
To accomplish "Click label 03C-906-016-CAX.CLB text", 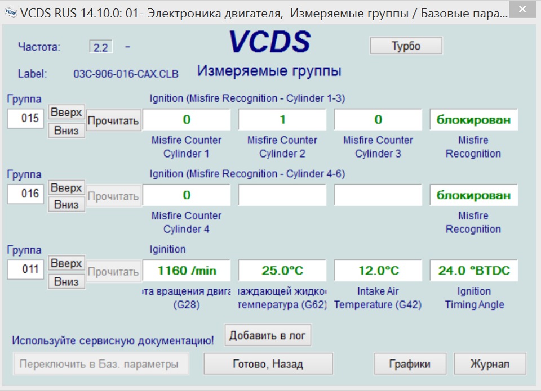I will coord(126,74).
